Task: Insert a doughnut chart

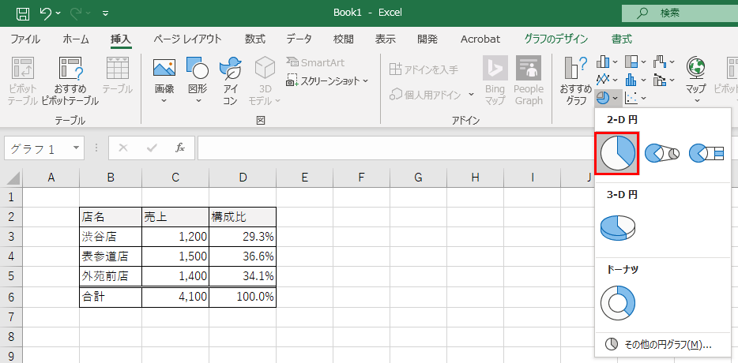Action: click(x=618, y=301)
